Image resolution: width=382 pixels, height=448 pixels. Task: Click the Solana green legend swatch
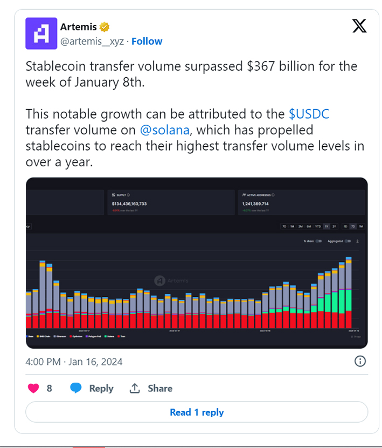(x=106, y=336)
